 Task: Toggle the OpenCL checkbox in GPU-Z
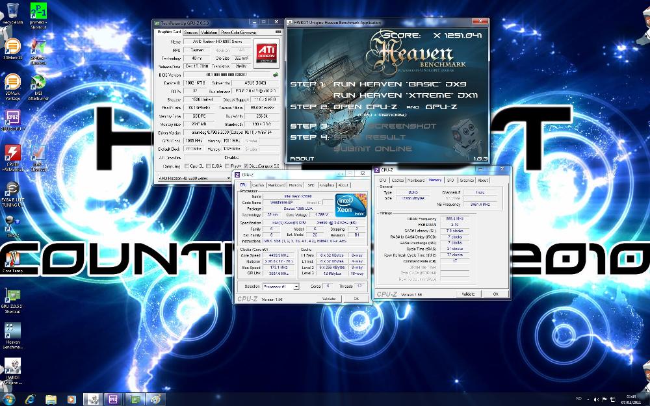[x=187, y=166]
